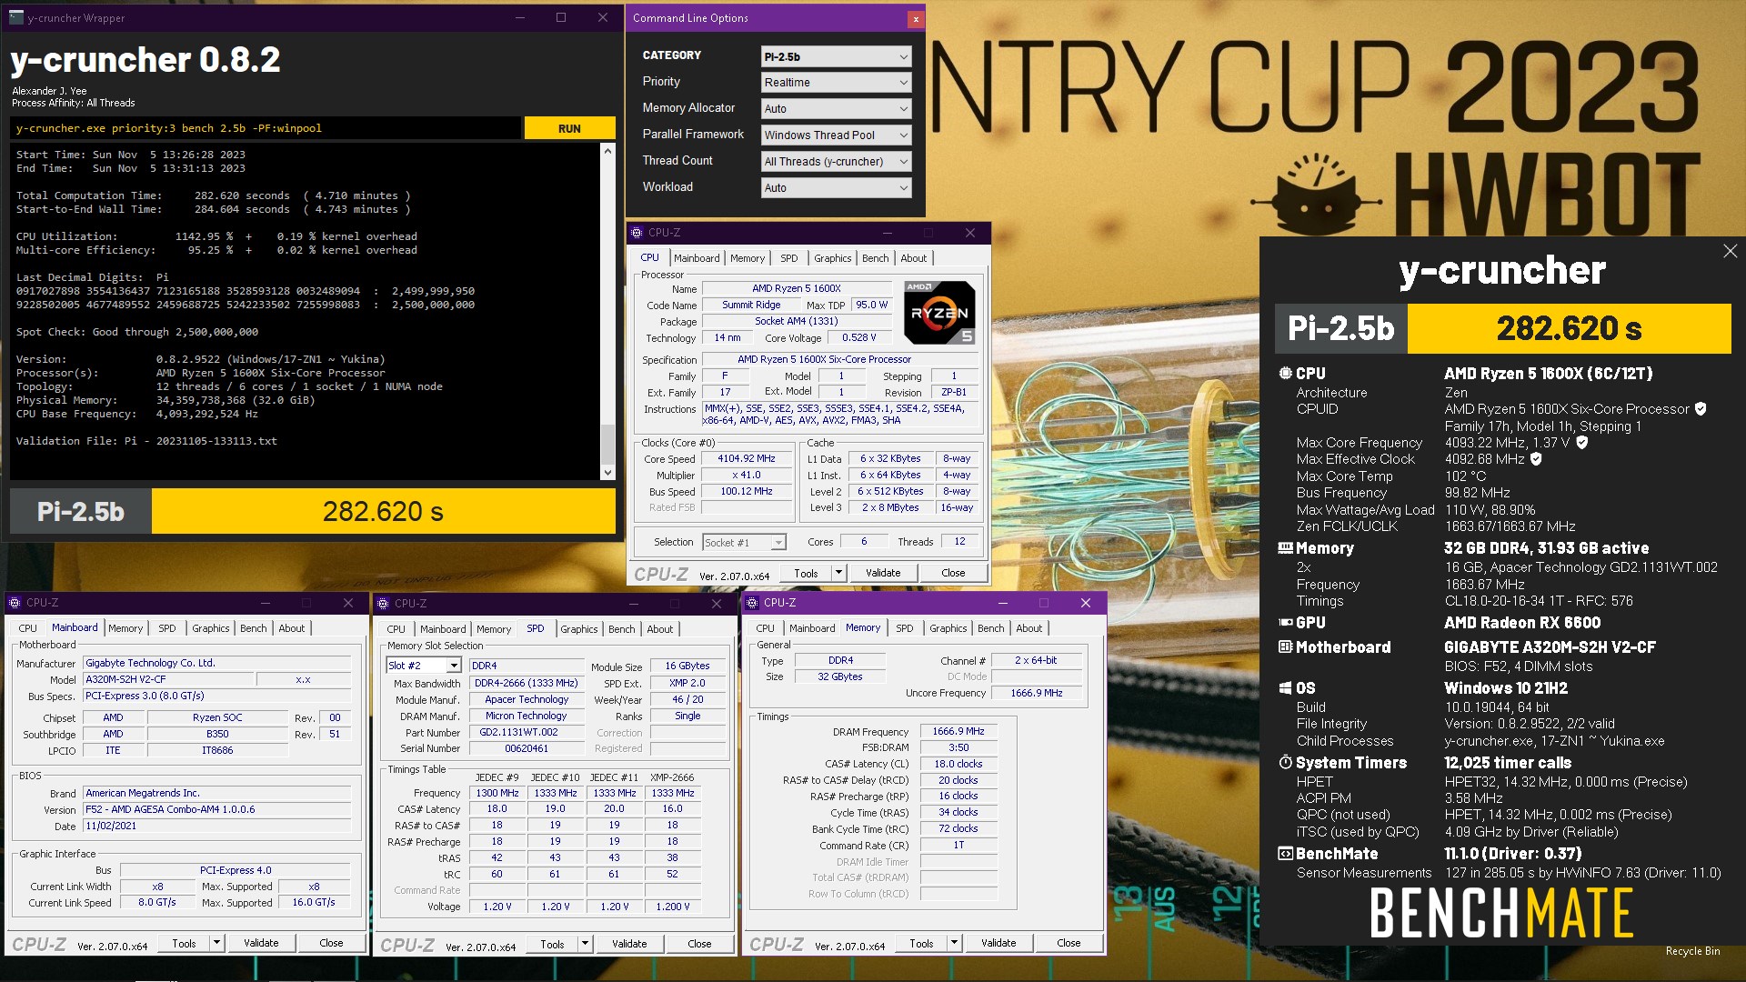Open the Priority dropdown set to Realtime
Screen dimensions: 1746x982
coord(836,83)
